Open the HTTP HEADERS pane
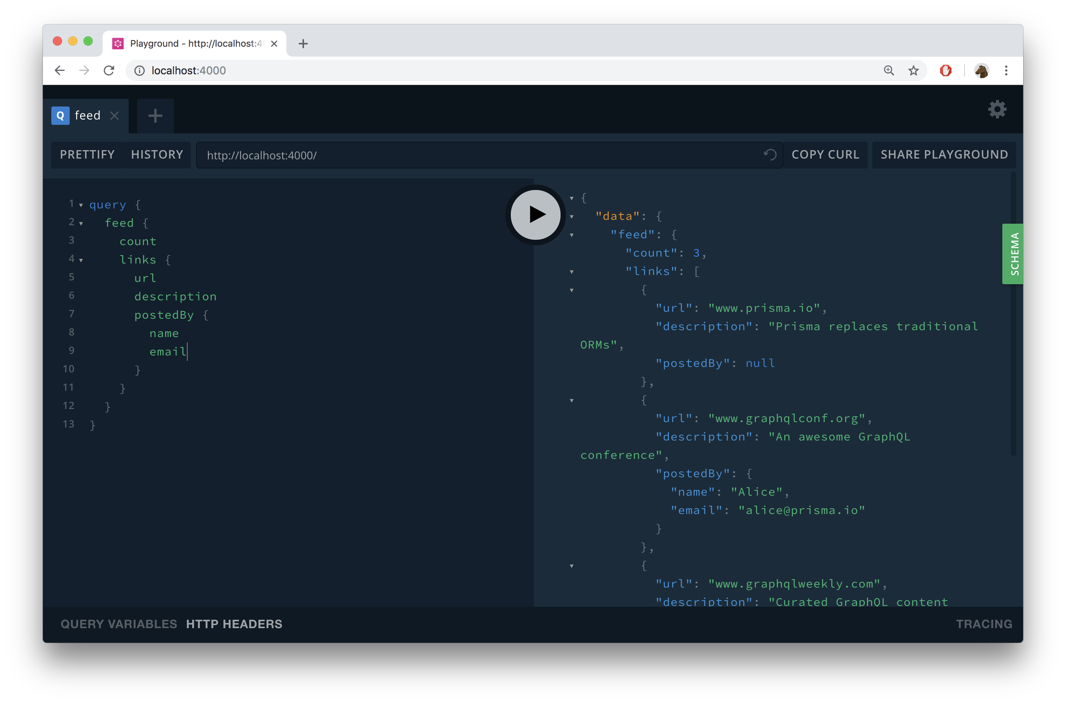 (x=234, y=624)
